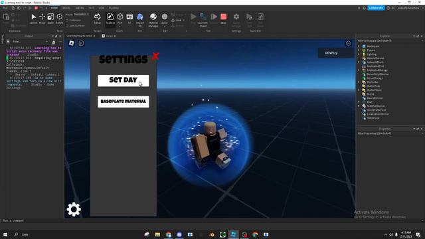Viewport: 425px width, 239px height.
Task: Open the in-game chat icon
Action: (x=81, y=43)
